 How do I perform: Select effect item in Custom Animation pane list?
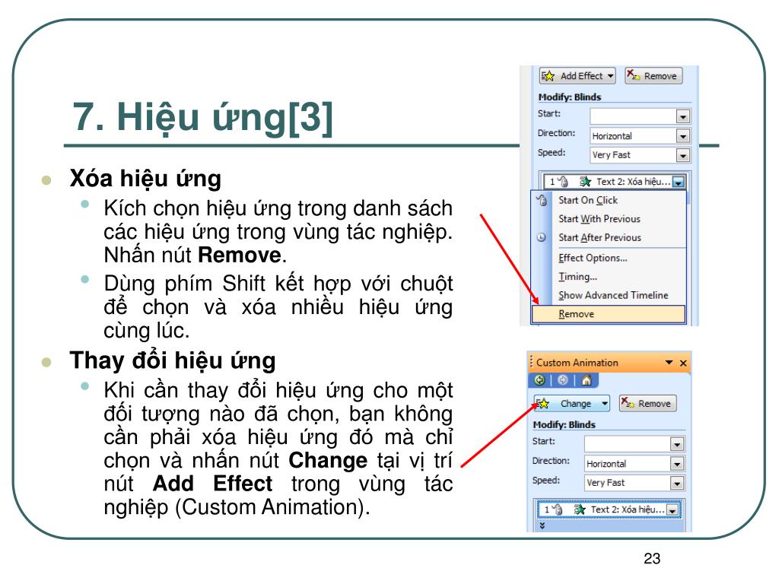[x=609, y=509]
